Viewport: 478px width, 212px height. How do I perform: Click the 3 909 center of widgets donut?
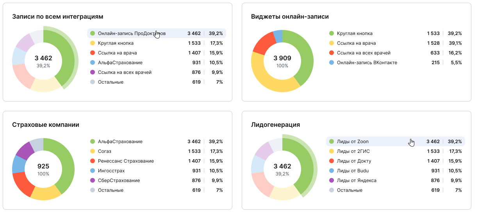pos(282,58)
